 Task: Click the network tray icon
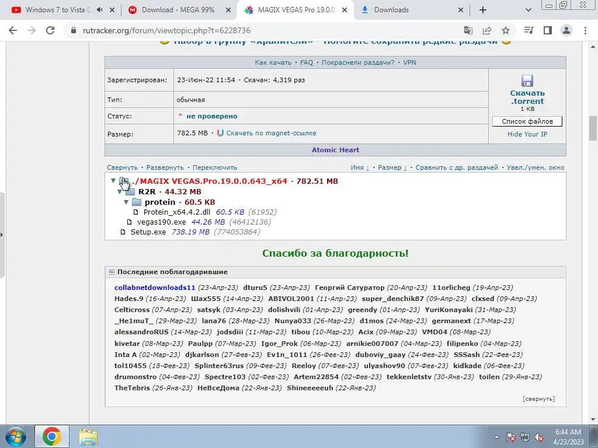tap(525, 437)
